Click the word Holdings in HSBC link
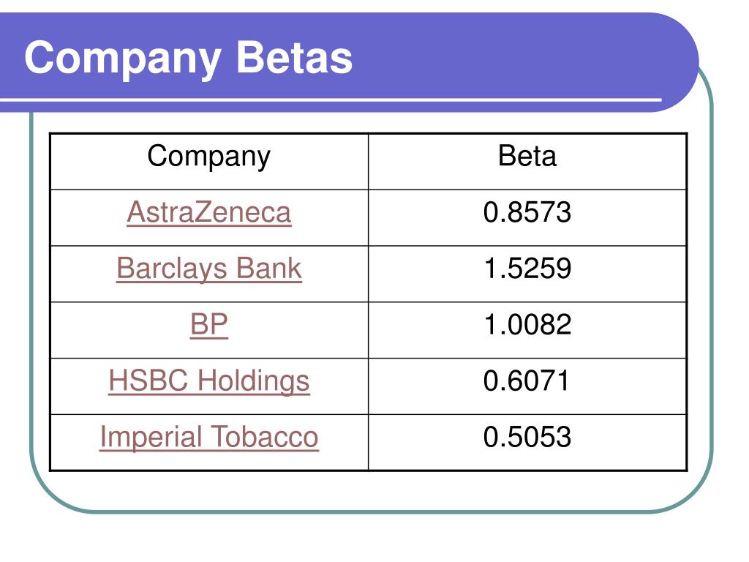This screenshot has width=749, height=562. (x=254, y=381)
